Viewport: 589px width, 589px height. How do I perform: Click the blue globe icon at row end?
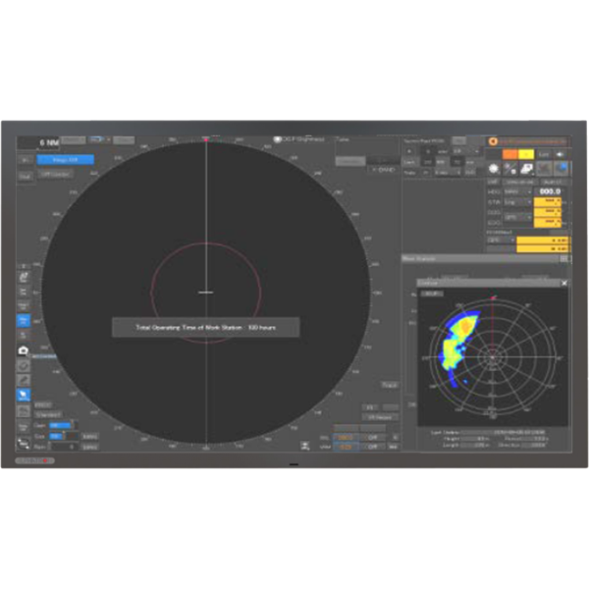(x=562, y=169)
